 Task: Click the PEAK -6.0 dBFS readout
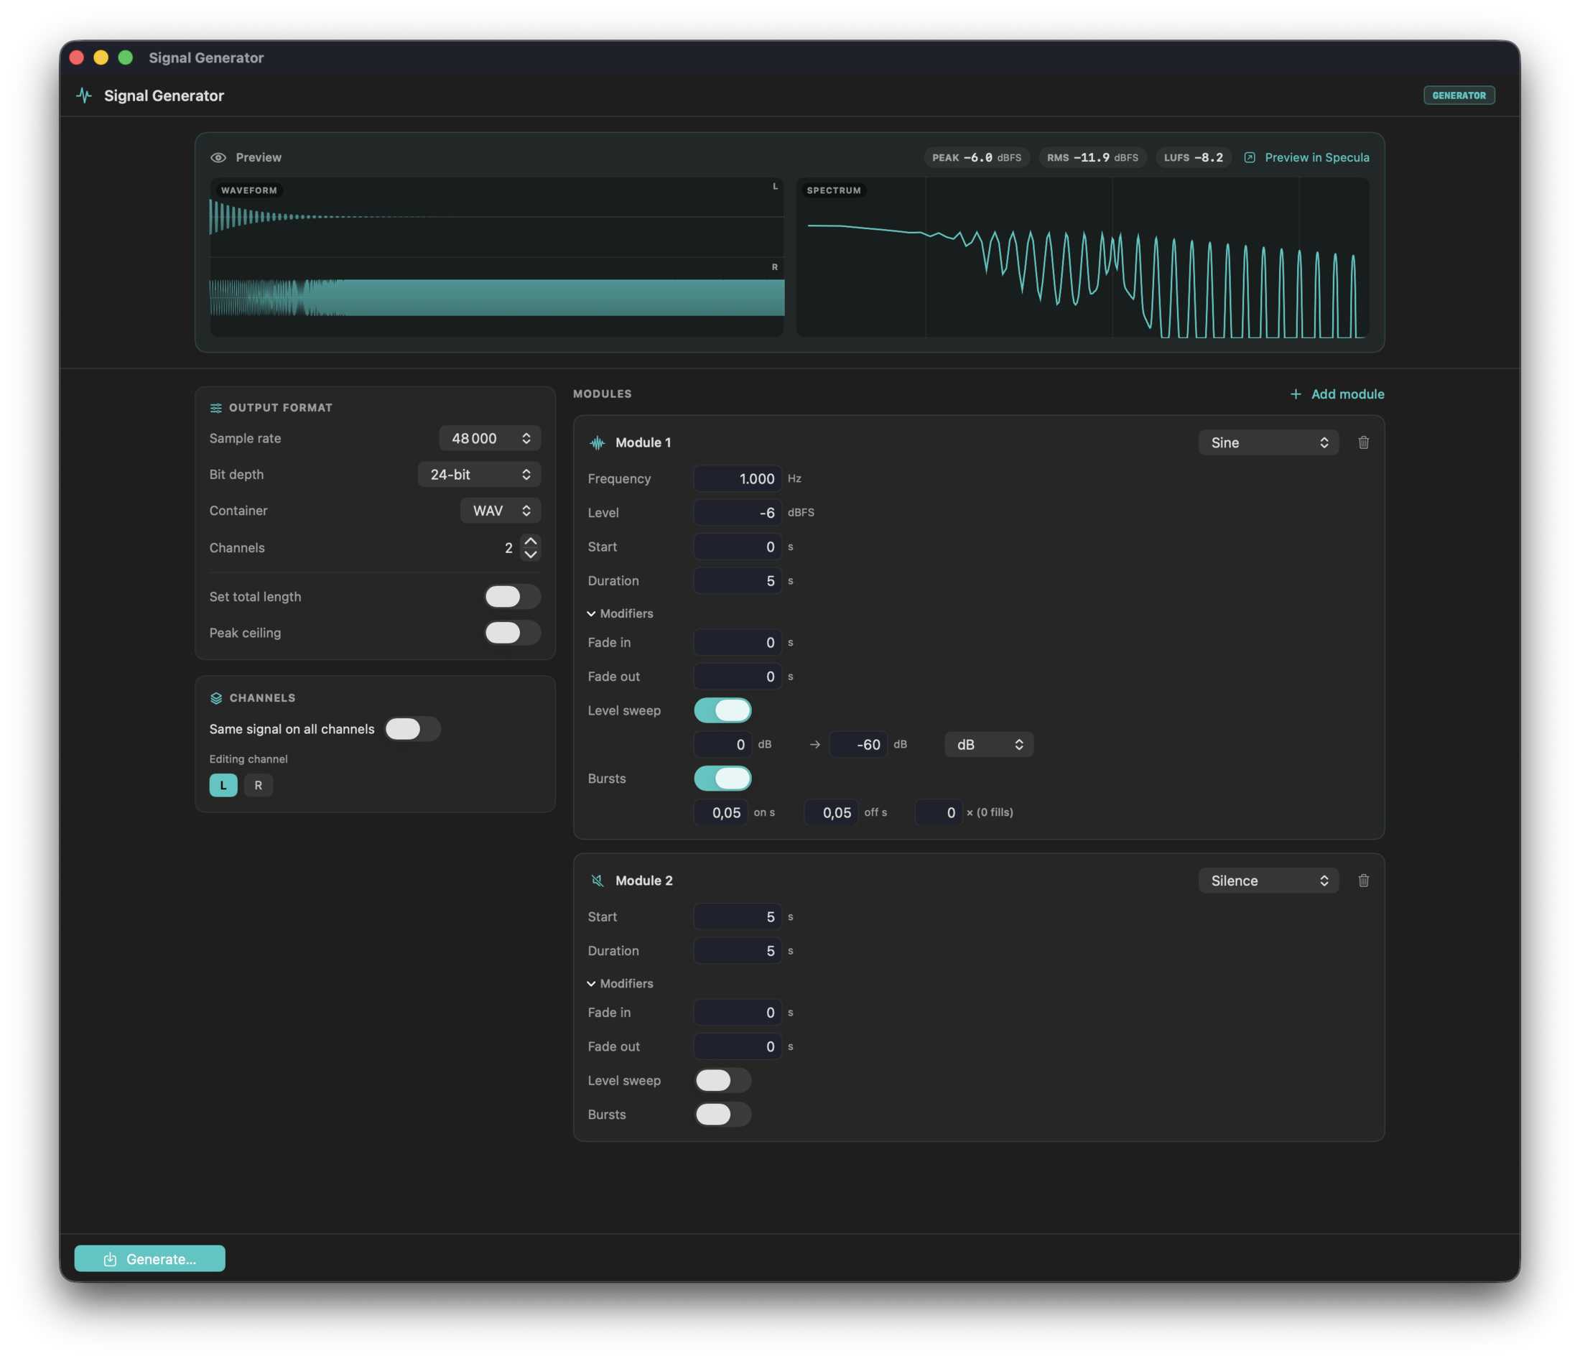pyautogui.click(x=977, y=158)
